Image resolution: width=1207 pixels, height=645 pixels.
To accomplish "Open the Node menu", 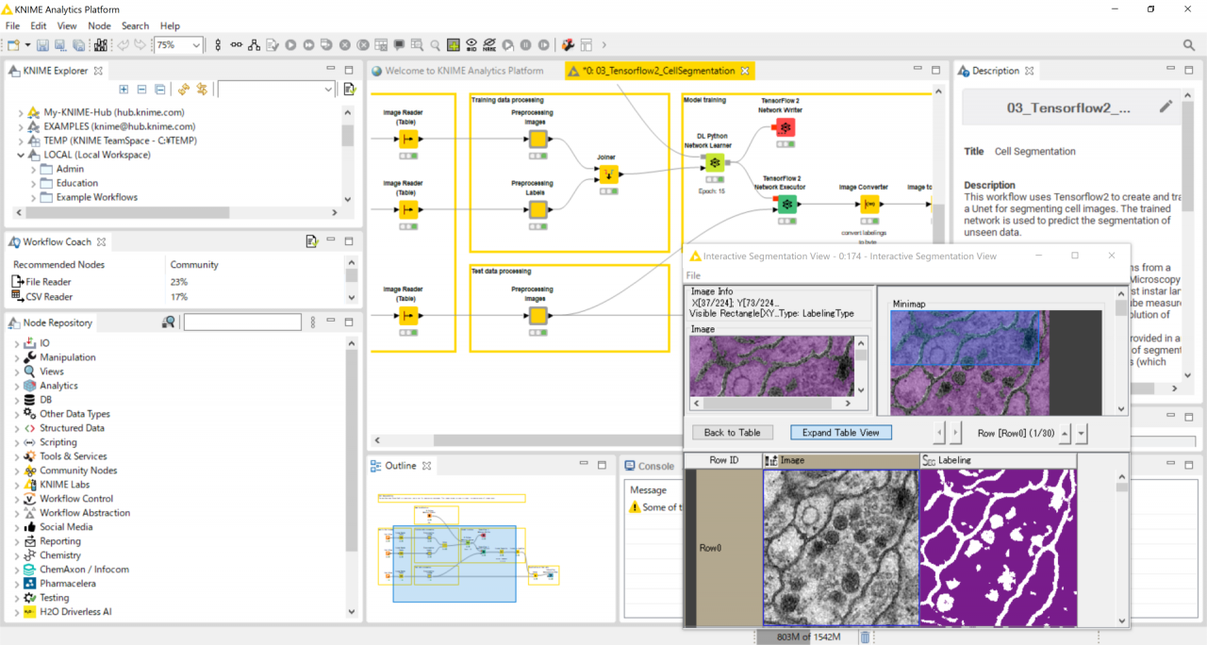I will pyautogui.click(x=99, y=25).
